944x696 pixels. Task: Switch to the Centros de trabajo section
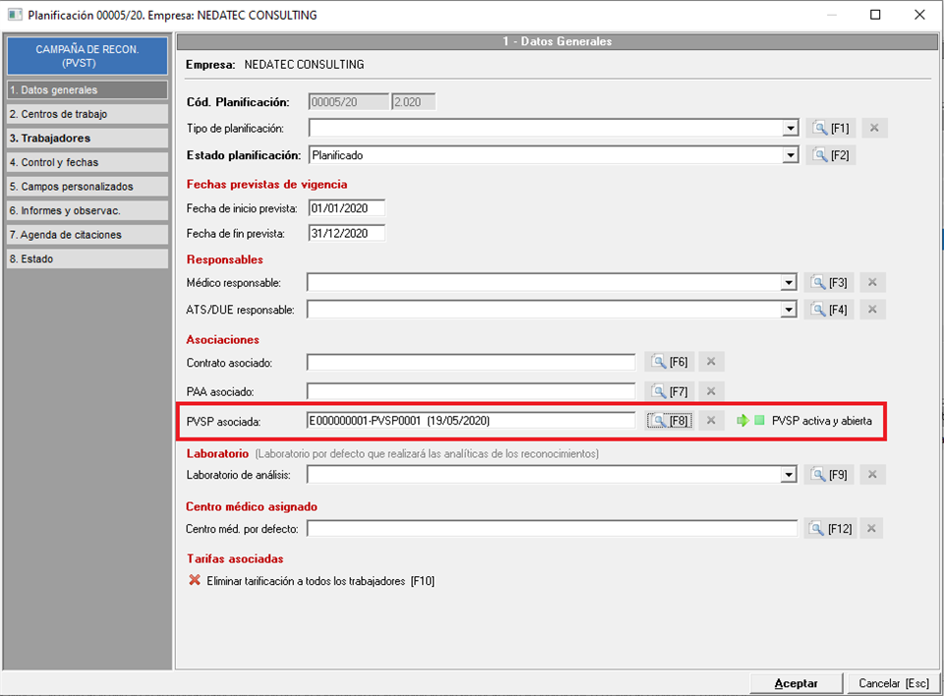pos(87,114)
